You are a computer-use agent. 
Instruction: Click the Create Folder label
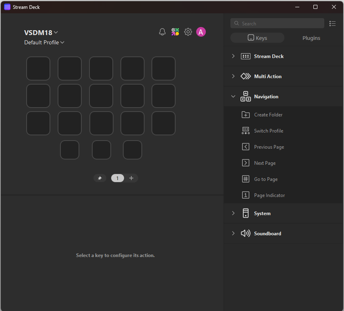268,115
